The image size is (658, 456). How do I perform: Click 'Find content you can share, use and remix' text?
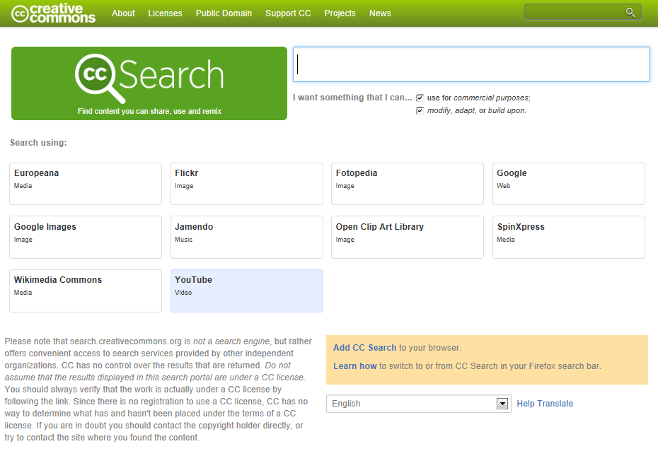149,111
